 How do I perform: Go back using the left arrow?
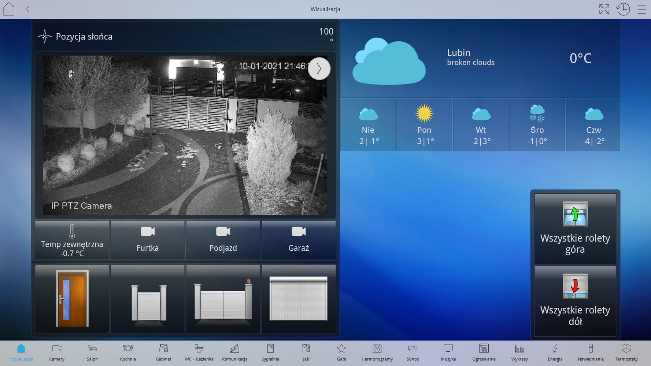coord(27,9)
